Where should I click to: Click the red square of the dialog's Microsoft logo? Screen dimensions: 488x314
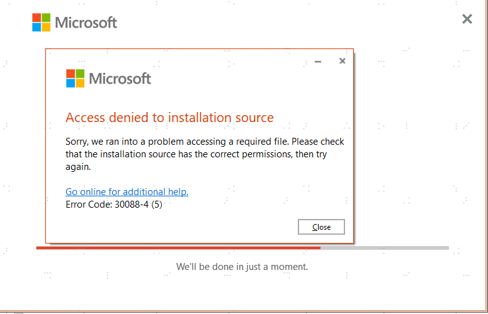(x=71, y=74)
